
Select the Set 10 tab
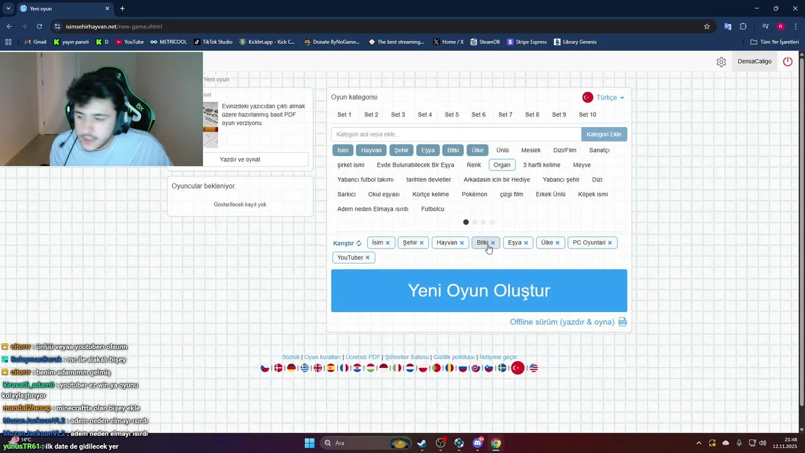coord(587,115)
